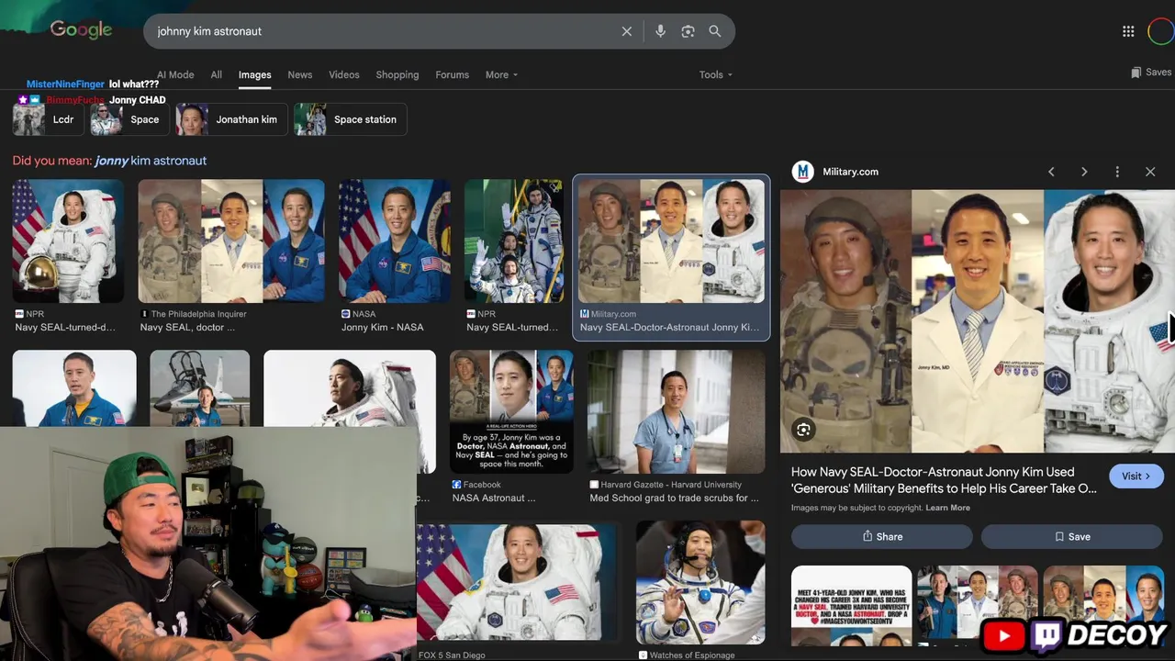Open the News tab
Image resolution: width=1175 pixels, height=661 pixels.
tap(300, 75)
